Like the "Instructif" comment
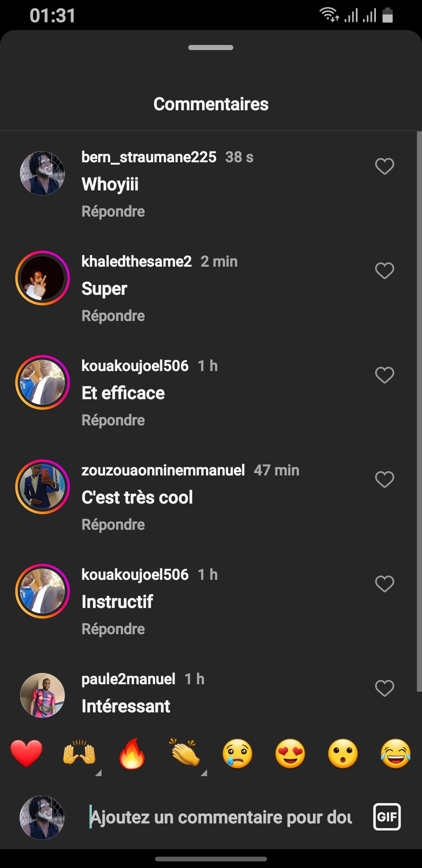Viewport: 422px width, 868px height. click(384, 584)
